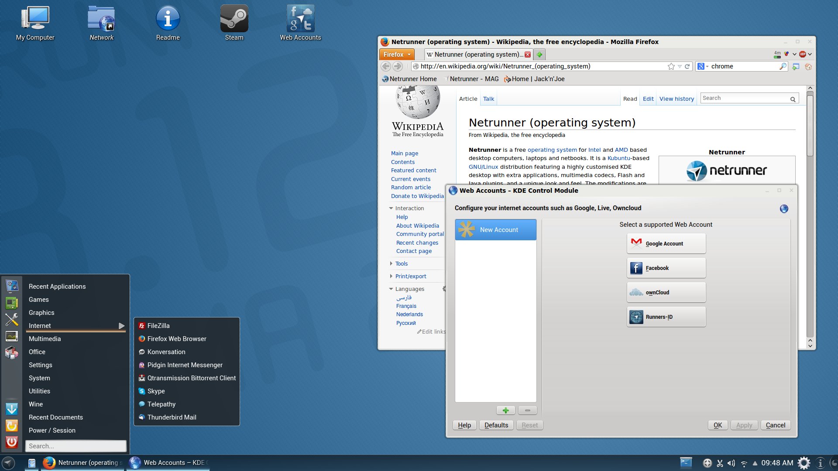Click the file manager taskbar icon

pyautogui.click(x=31, y=463)
